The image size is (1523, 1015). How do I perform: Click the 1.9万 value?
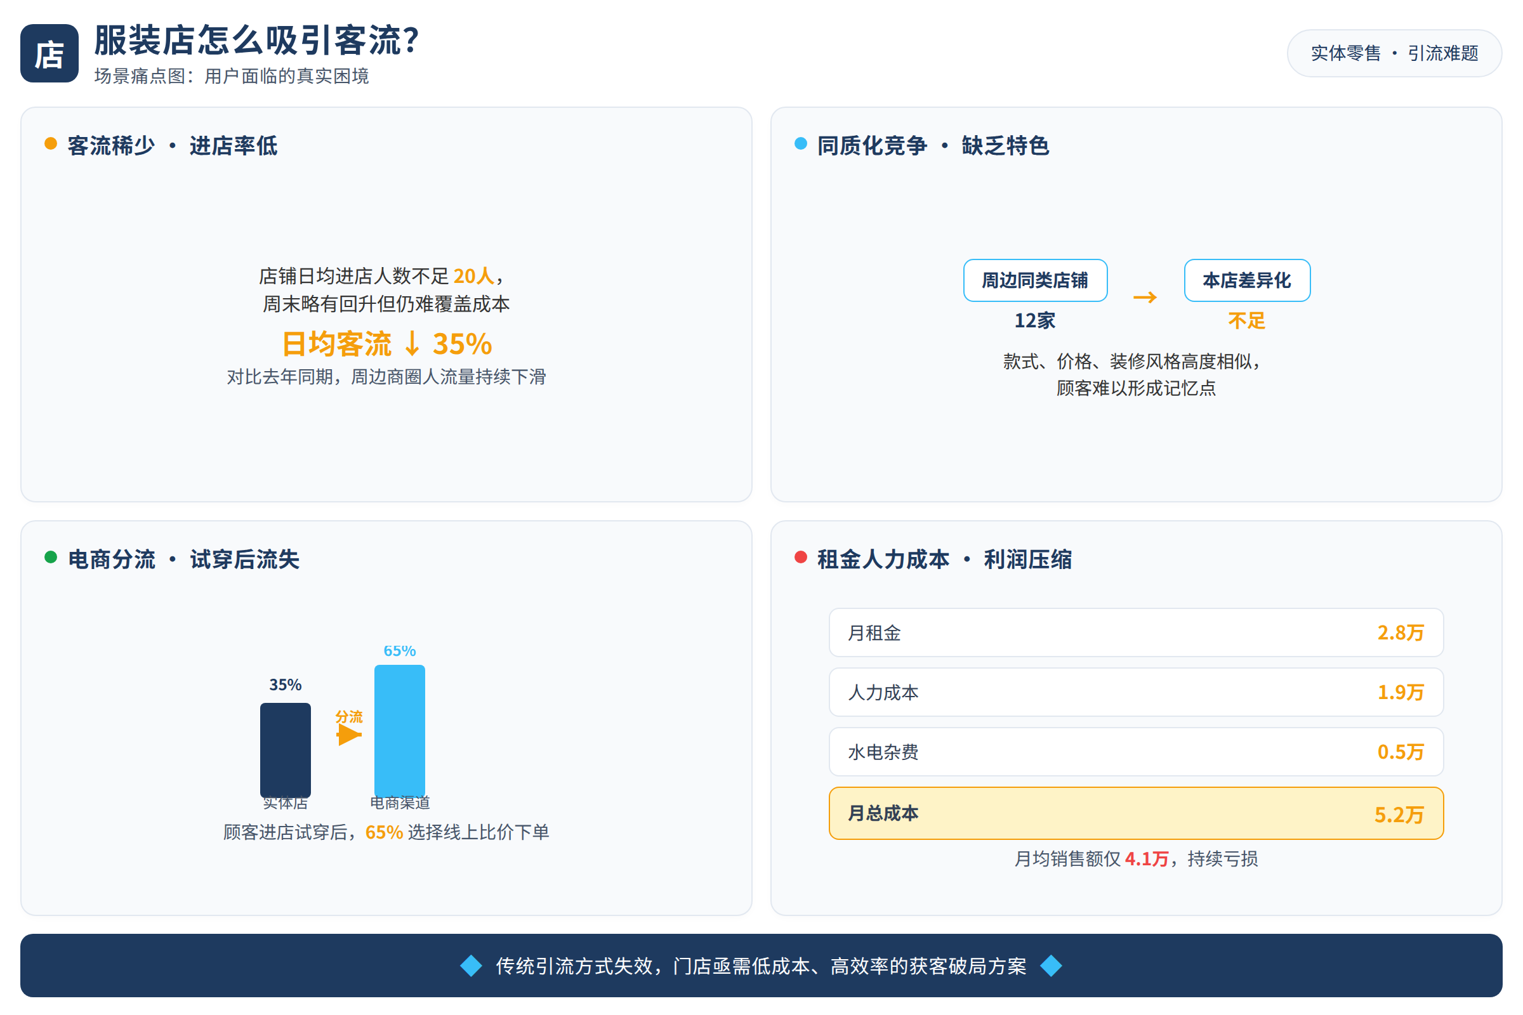(1400, 692)
